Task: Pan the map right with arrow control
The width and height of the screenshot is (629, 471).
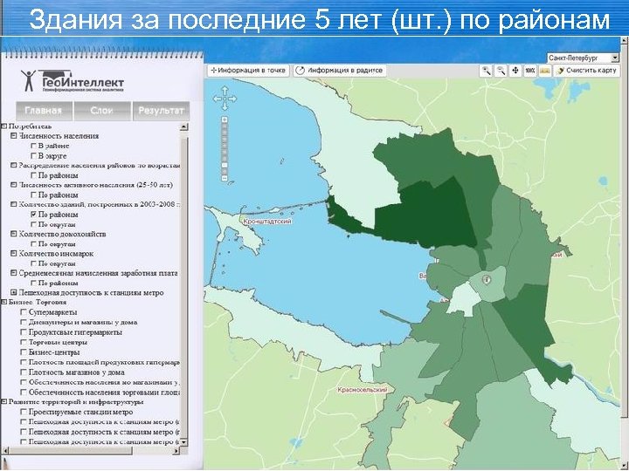Action: click(232, 99)
